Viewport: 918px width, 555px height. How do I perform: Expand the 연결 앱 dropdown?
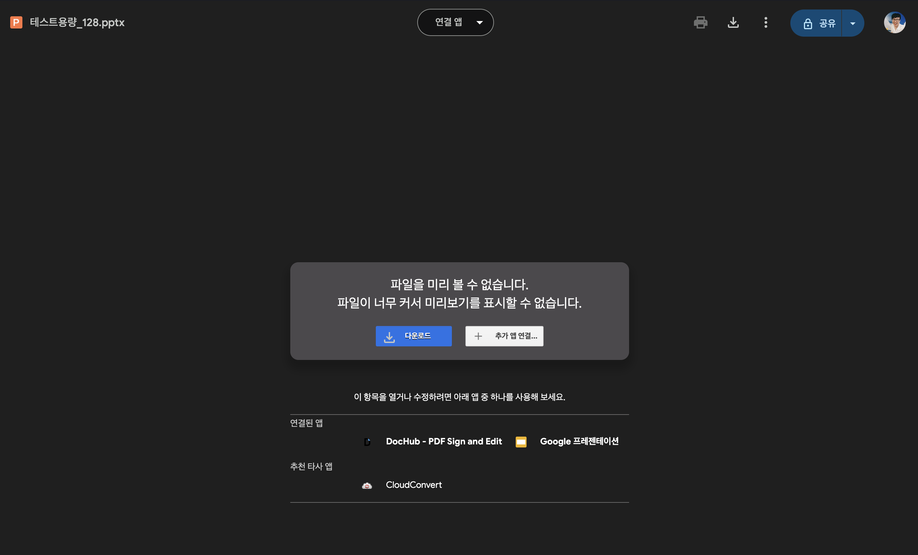(x=448, y=22)
